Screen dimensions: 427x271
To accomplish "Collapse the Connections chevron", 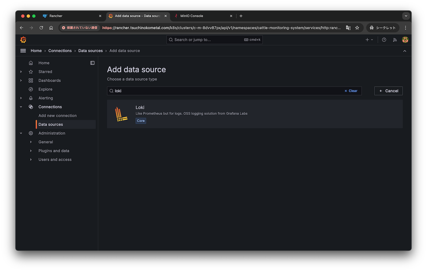I will click(x=21, y=107).
